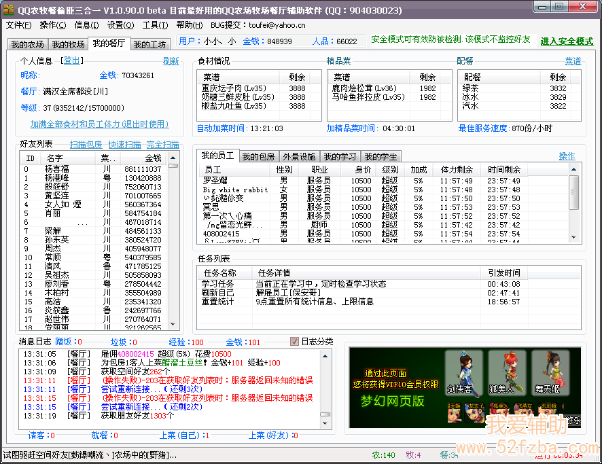This screenshot has height=464, width=602.
Task: Uncheck the 日志分类 checkbox
Action: click(x=295, y=342)
